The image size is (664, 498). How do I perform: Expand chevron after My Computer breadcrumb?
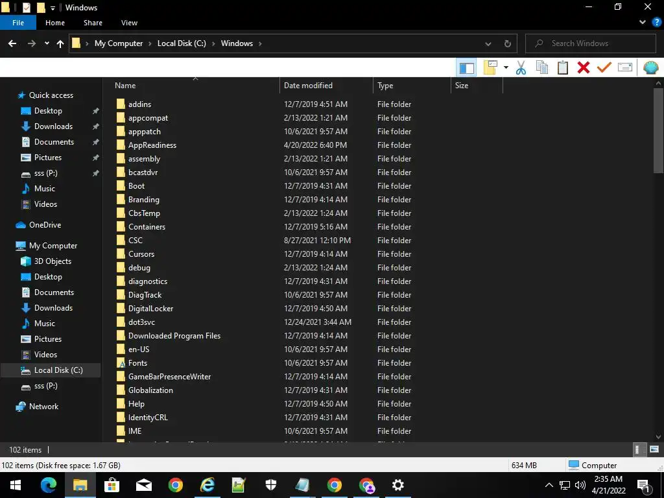pyautogui.click(x=150, y=43)
